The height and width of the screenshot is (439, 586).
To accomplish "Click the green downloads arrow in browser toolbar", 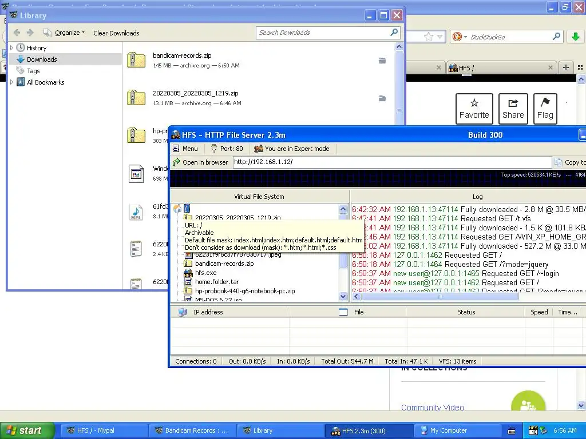I will pyautogui.click(x=575, y=37).
